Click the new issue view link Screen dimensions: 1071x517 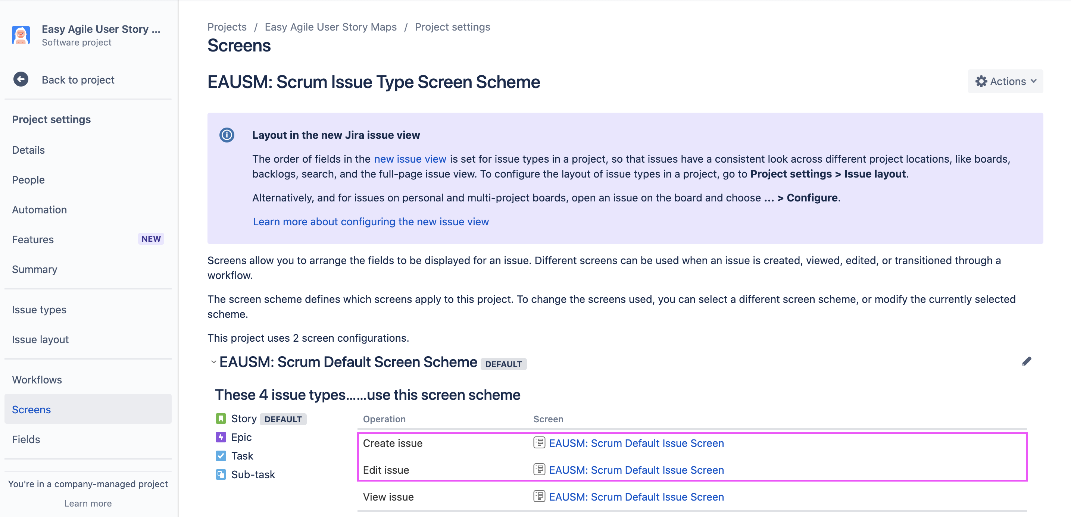click(410, 159)
